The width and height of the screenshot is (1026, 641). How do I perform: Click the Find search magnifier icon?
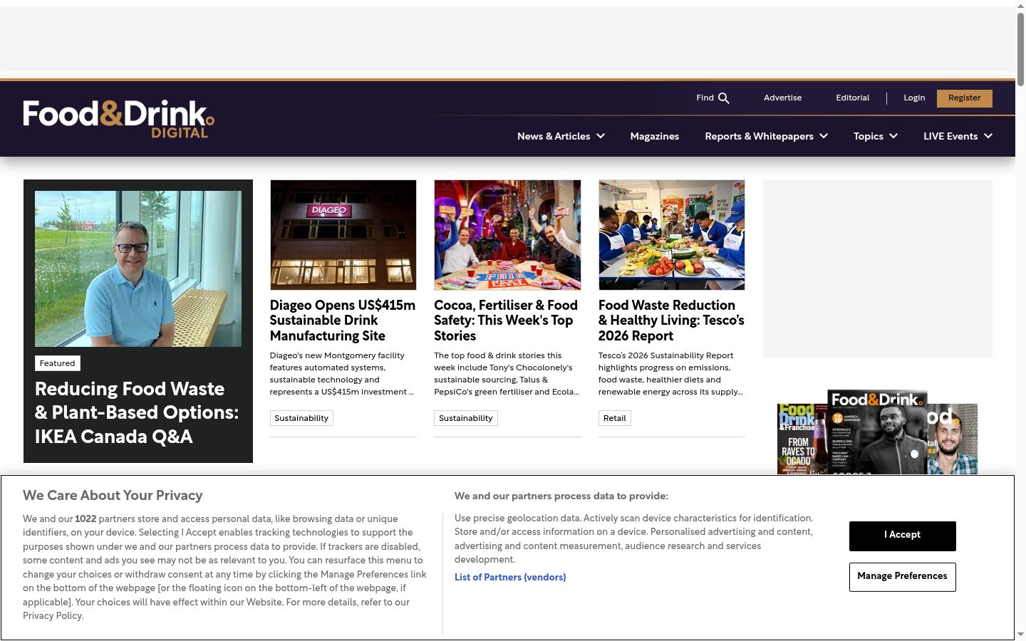click(724, 98)
